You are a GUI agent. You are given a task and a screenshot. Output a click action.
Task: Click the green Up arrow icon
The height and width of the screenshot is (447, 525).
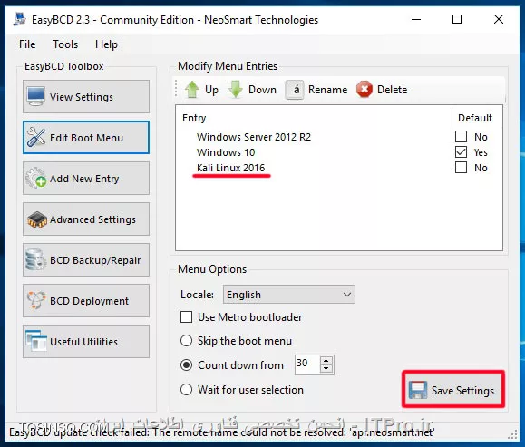coord(192,90)
